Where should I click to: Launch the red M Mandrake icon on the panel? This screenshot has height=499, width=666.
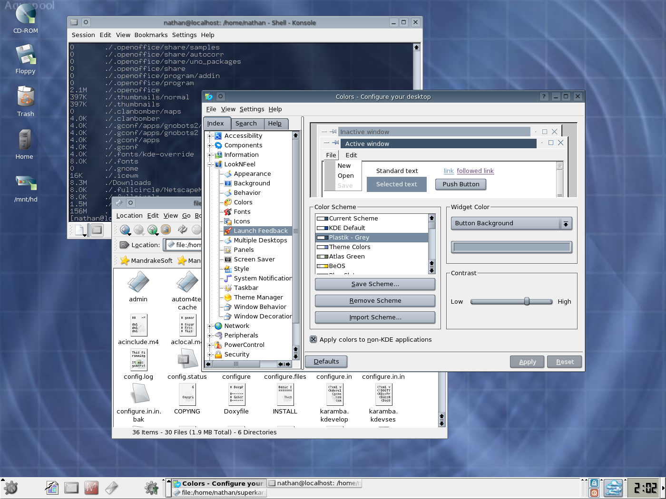(91, 488)
